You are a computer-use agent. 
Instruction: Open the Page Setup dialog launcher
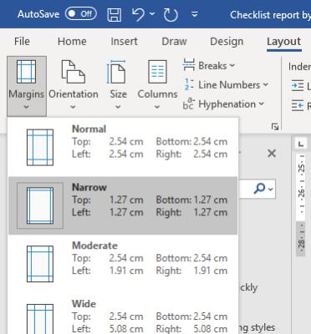[275, 127]
